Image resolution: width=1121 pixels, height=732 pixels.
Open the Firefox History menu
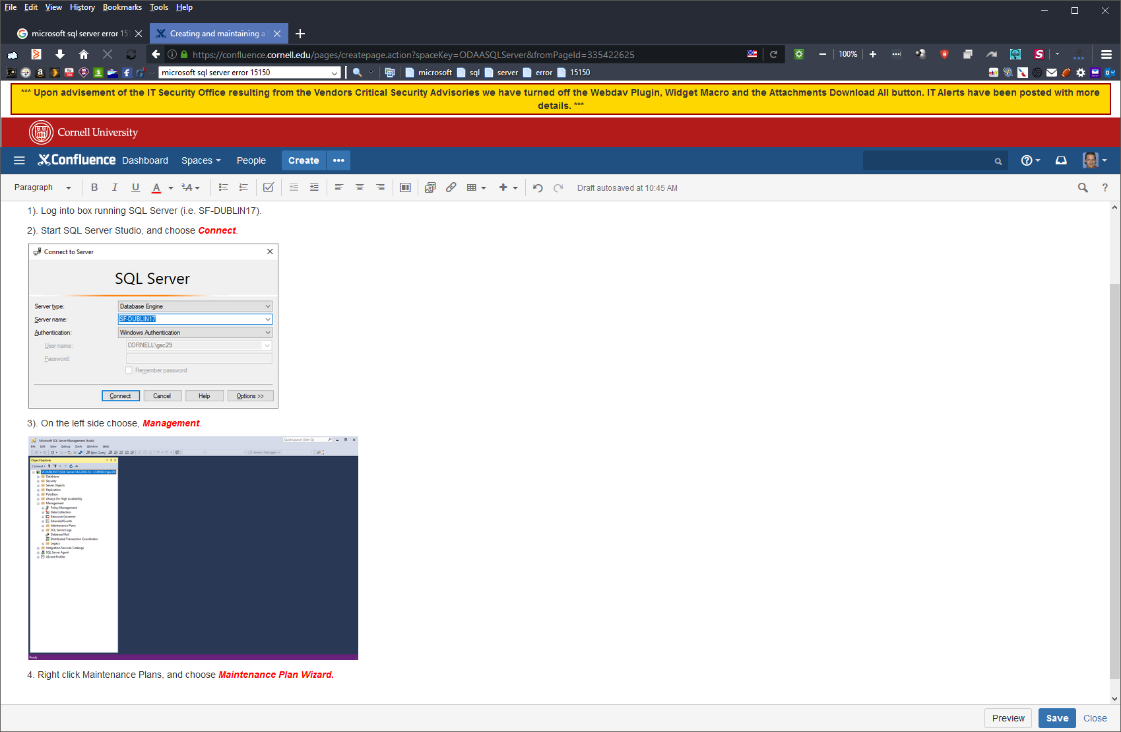(82, 7)
